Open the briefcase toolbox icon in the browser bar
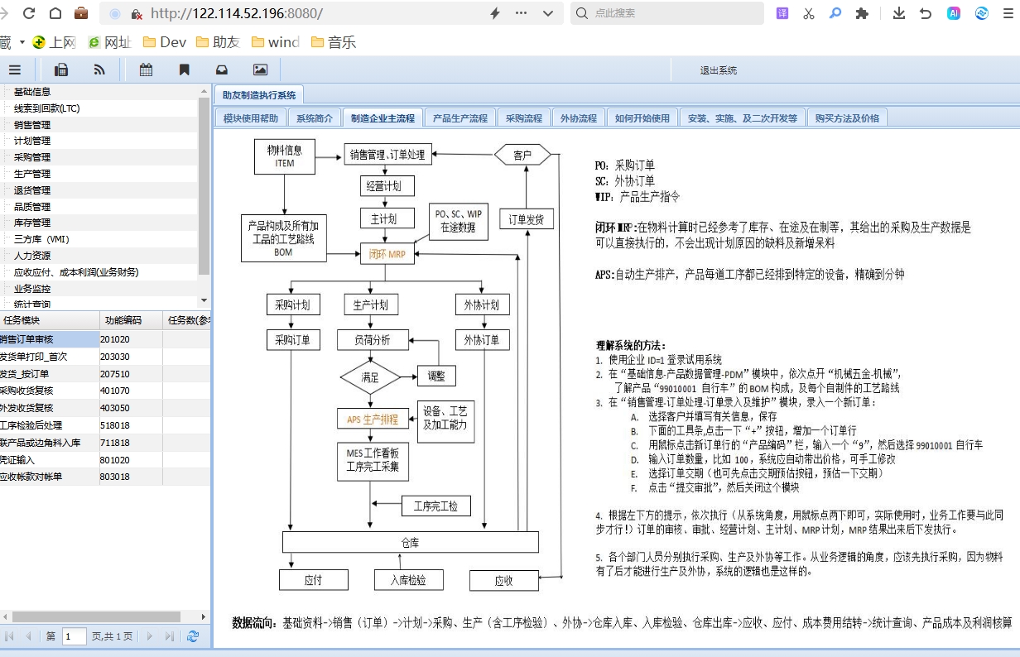Image resolution: width=1020 pixels, height=657 pixels. pos(81,13)
